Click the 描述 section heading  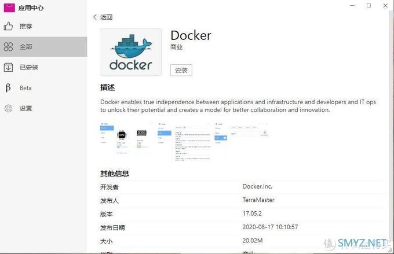[108, 87]
